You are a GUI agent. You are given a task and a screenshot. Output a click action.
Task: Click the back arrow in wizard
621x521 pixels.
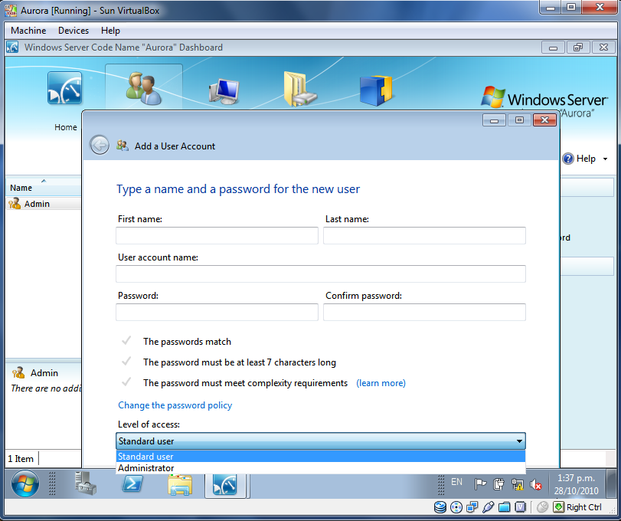coord(100,145)
